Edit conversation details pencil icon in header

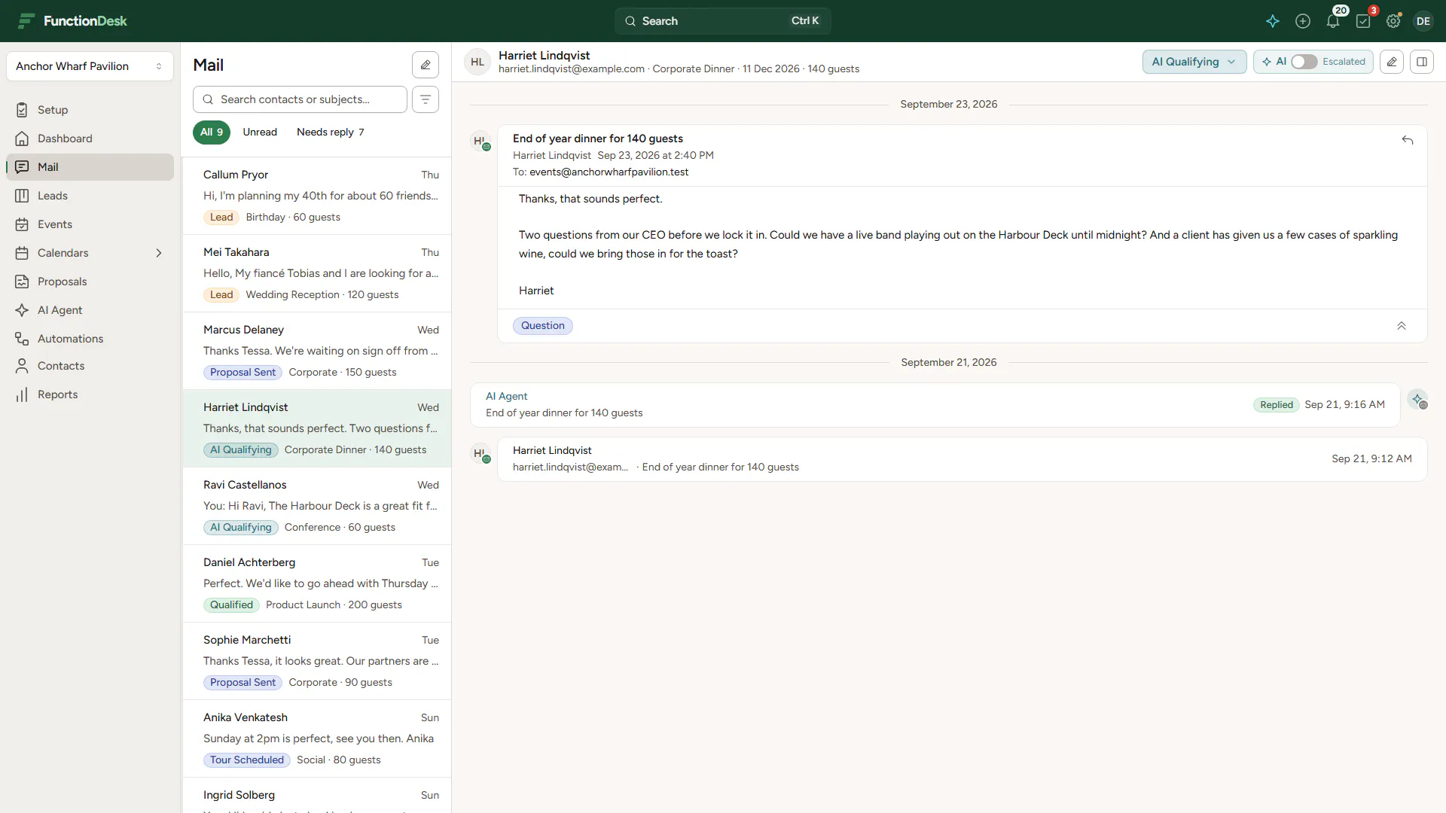click(x=1392, y=62)
